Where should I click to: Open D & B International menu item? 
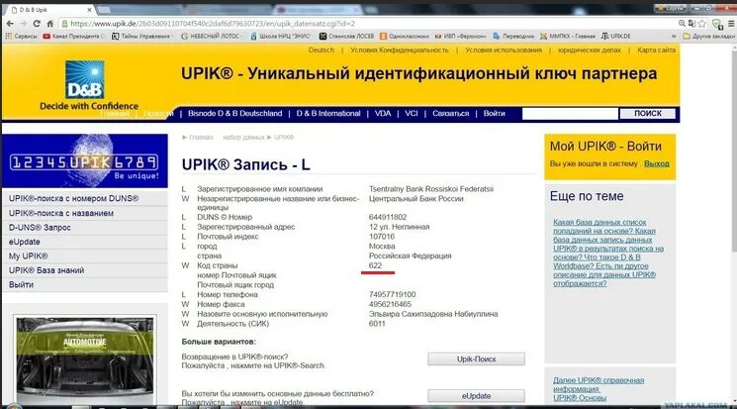[x=328, y=114]
